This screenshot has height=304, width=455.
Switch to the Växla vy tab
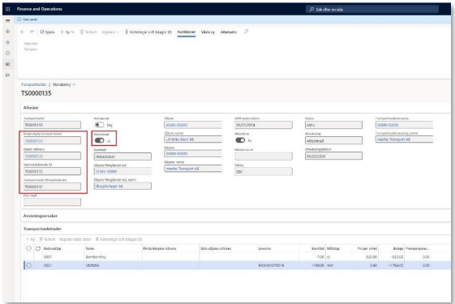(x=208, y=32)
